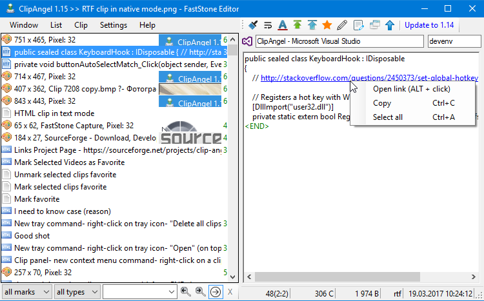
Task: Select clip Mark selected clips favorite
Action: (114, 186)
